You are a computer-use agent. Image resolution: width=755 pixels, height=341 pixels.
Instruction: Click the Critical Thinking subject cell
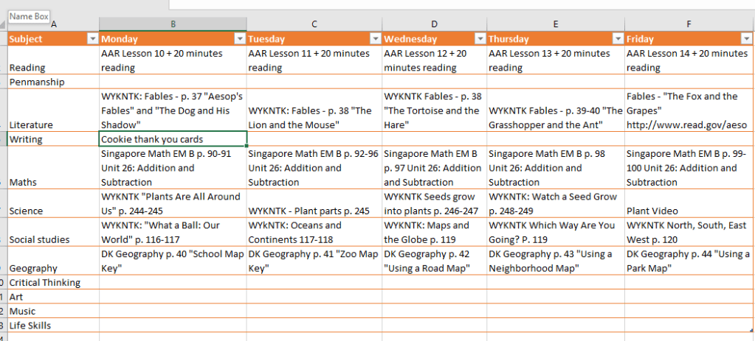click(x=53, y=283)
